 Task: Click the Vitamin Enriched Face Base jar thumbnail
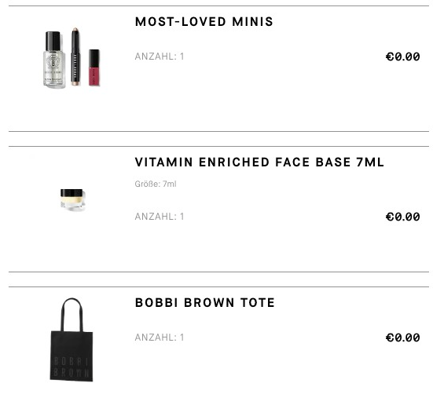point(72,199)
